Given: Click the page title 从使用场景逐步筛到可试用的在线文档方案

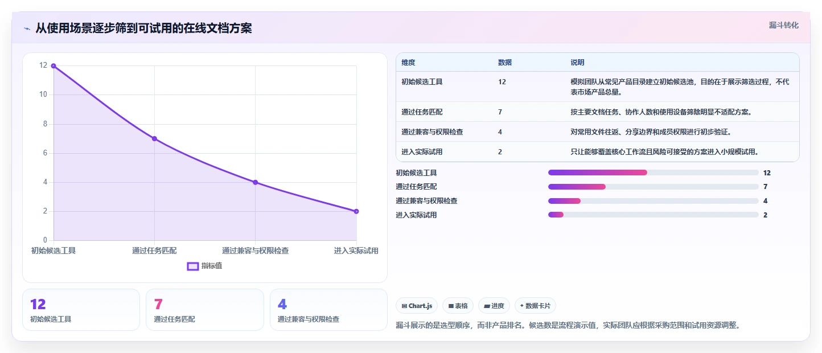Looking at the screenshot, I should 143,28.
